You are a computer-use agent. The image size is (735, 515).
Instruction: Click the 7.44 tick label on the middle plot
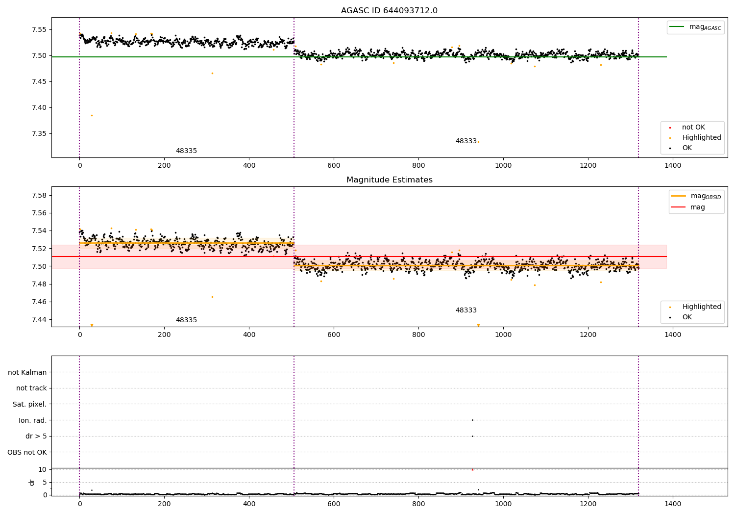pos(38,320)
